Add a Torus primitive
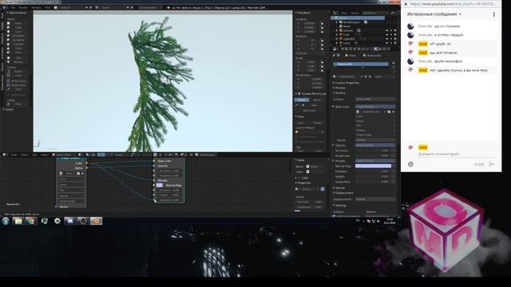The image size is (511, 287). click(x=18, y=53)
